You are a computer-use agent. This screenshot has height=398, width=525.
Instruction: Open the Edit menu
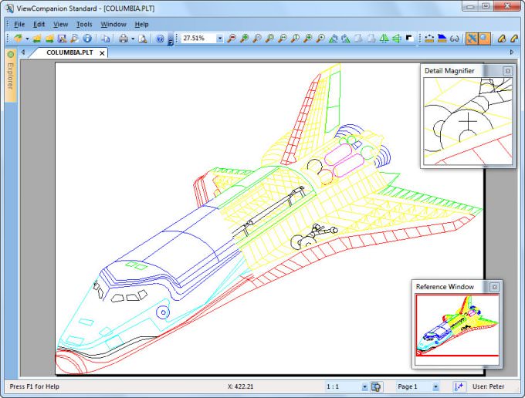[39, 24]
